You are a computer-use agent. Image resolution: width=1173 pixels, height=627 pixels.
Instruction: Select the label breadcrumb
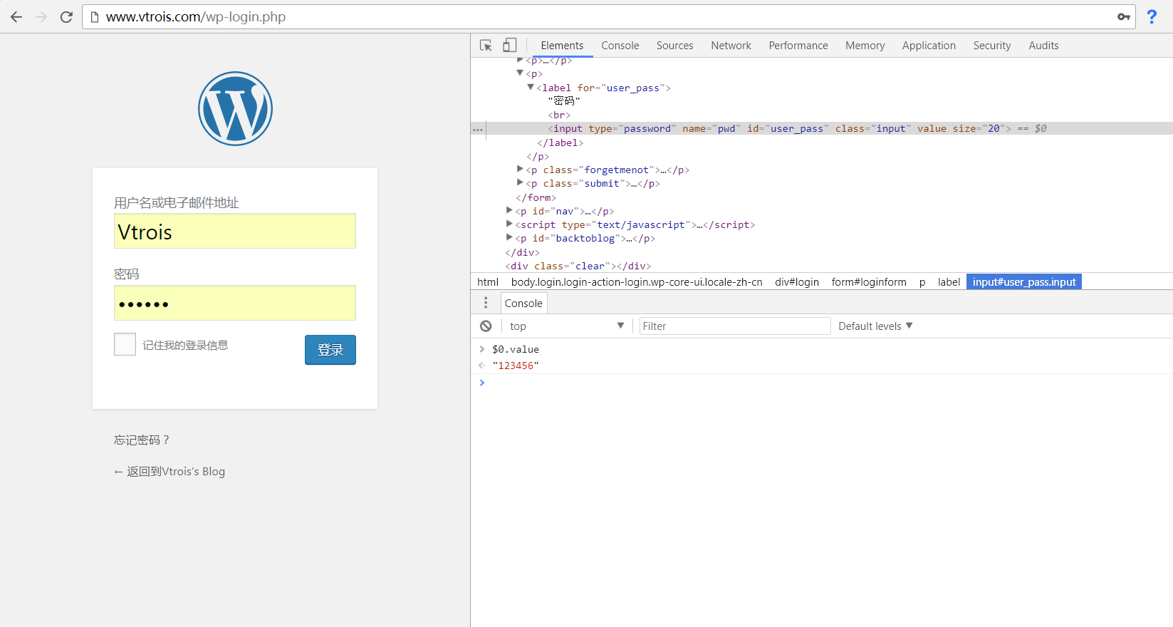(949, 282)
